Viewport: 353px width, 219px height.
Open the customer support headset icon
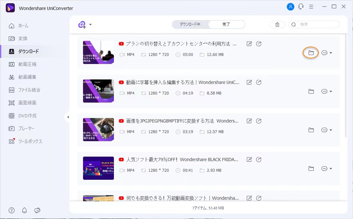click(301, 7)
